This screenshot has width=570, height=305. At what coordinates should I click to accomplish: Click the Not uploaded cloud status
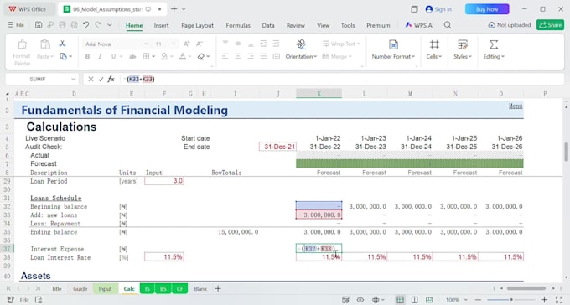[x=510, y=25]
